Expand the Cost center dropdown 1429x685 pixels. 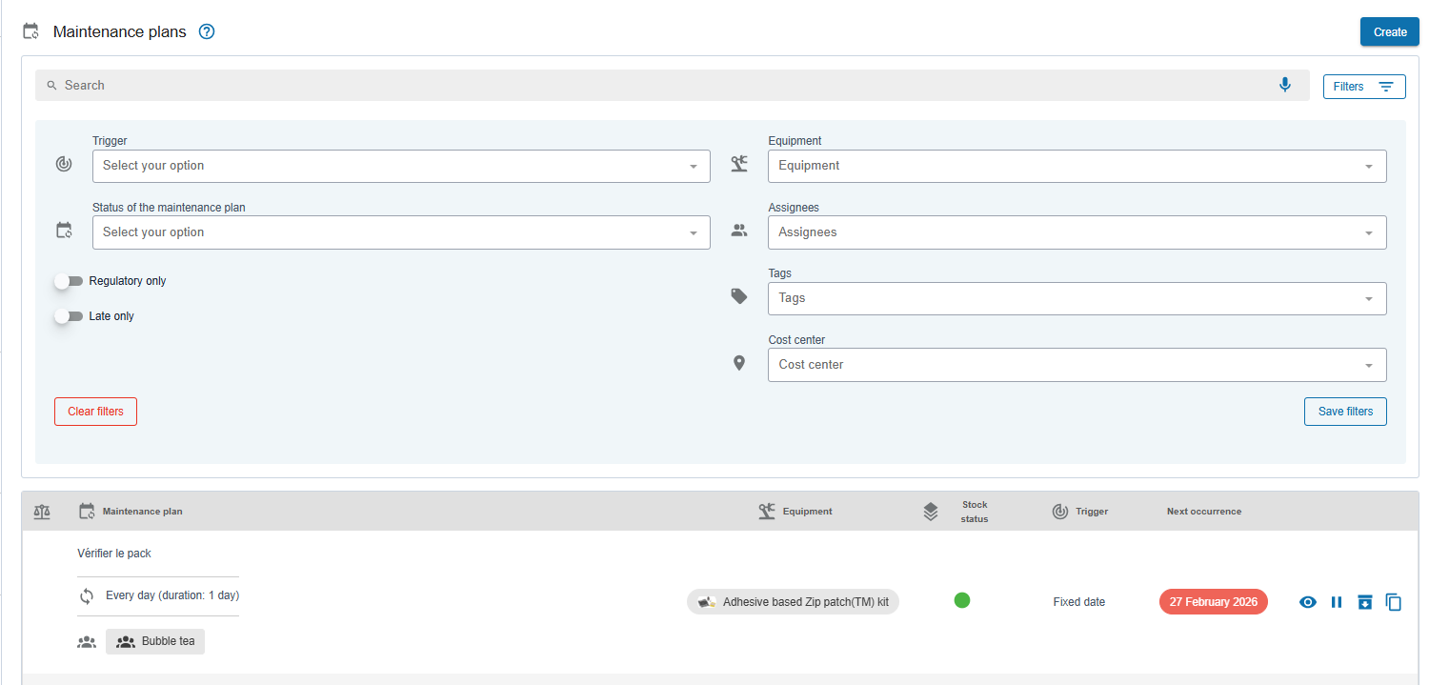coord(1077,365)
